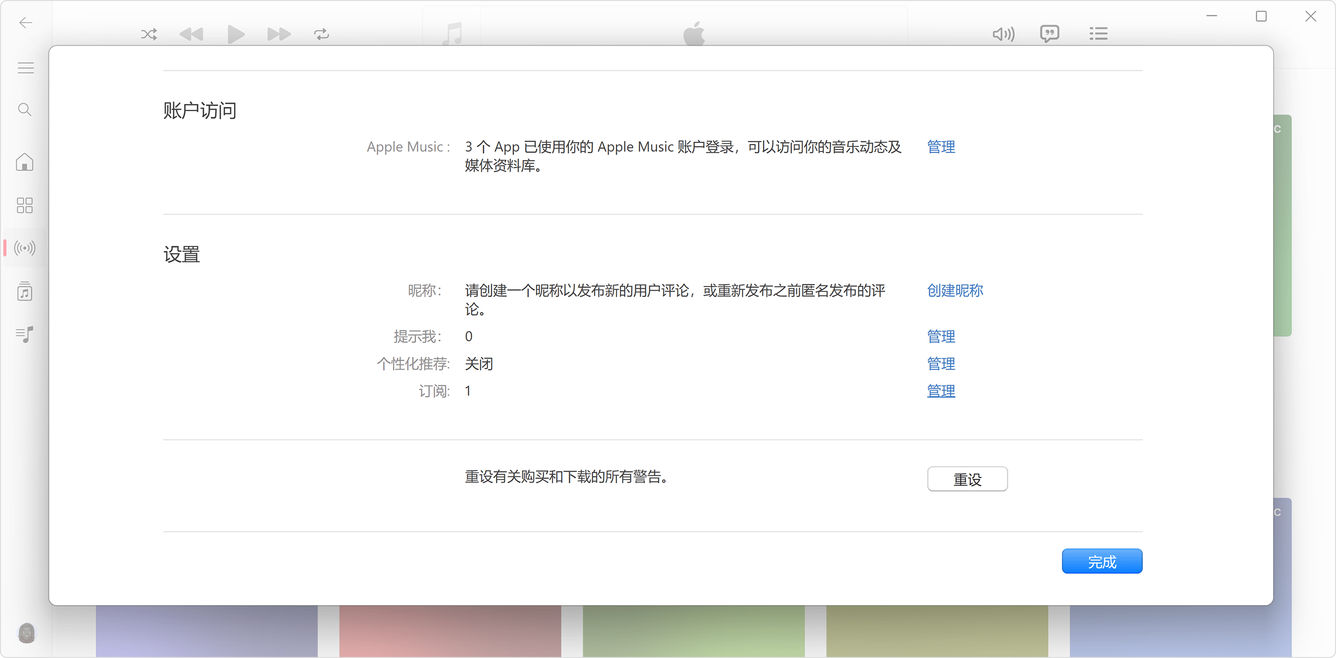Click the 重设 warnings button
Viewport: 1336px width, 658px height.
coord(967,479)
